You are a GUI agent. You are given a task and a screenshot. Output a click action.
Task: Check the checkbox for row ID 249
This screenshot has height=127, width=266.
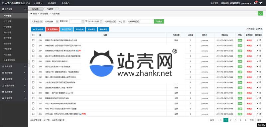coord(33,40)
